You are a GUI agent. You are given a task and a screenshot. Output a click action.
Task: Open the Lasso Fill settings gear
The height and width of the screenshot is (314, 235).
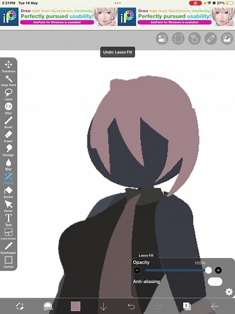point(229,292)
